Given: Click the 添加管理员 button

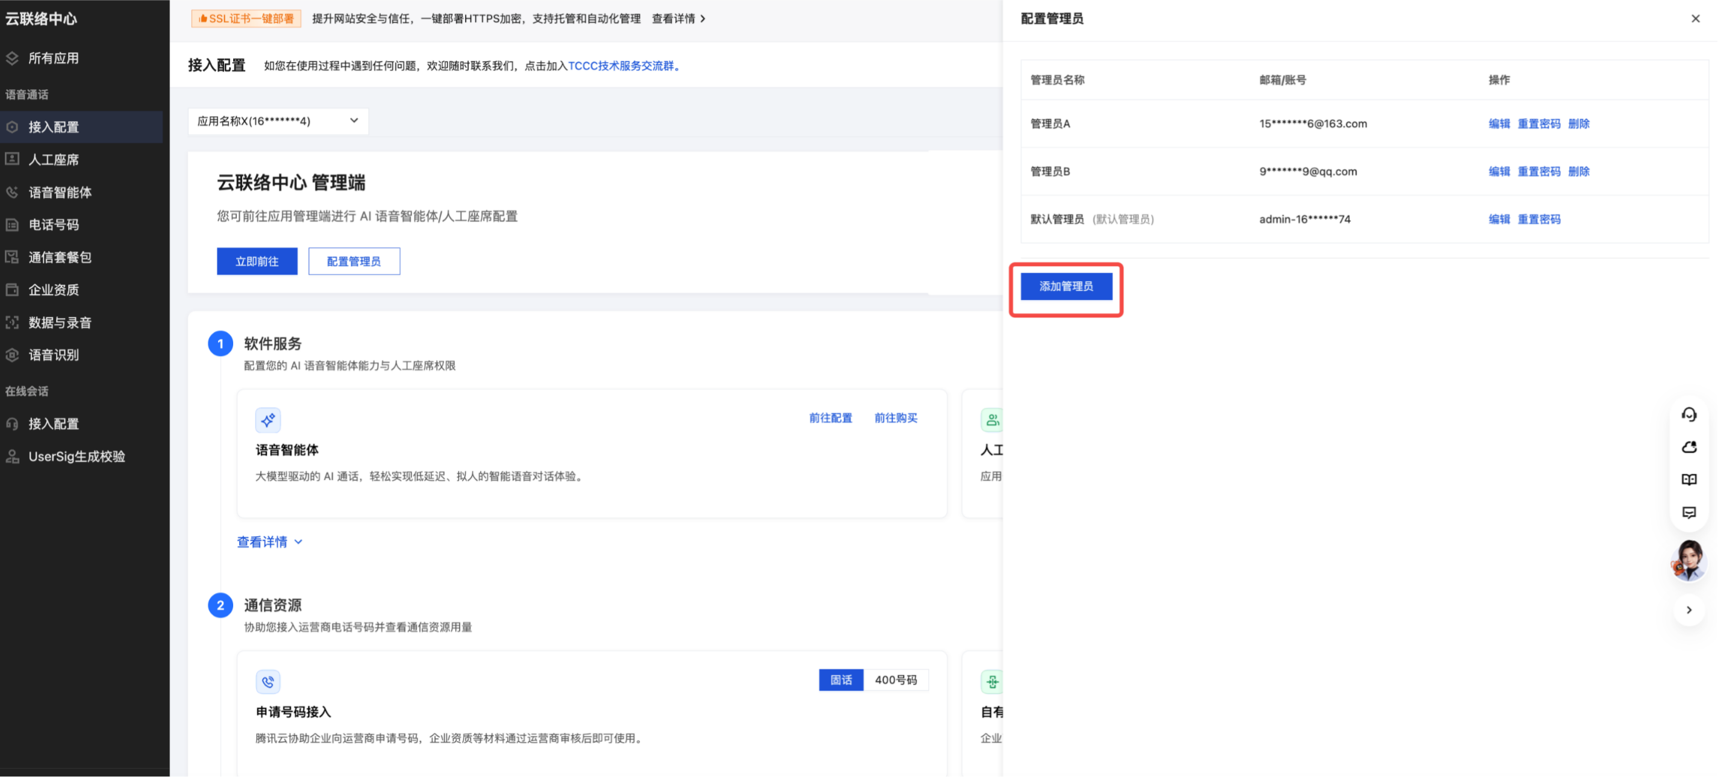Looking at the screenshot, I should coord(1066,286).
